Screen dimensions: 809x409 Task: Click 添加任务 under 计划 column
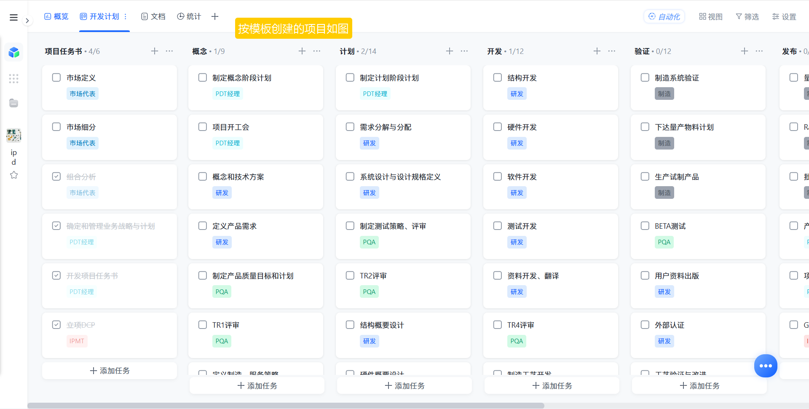click(x=404, y=385)
